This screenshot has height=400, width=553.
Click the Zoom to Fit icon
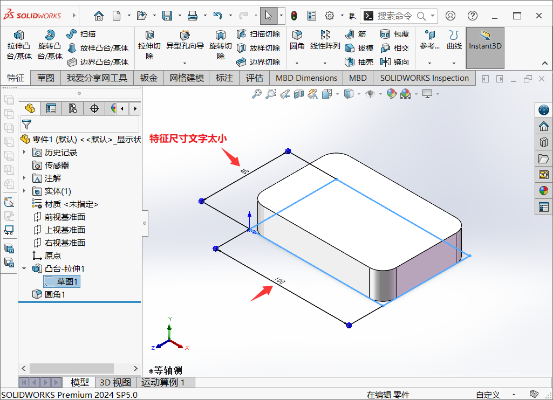pos(256,94)
